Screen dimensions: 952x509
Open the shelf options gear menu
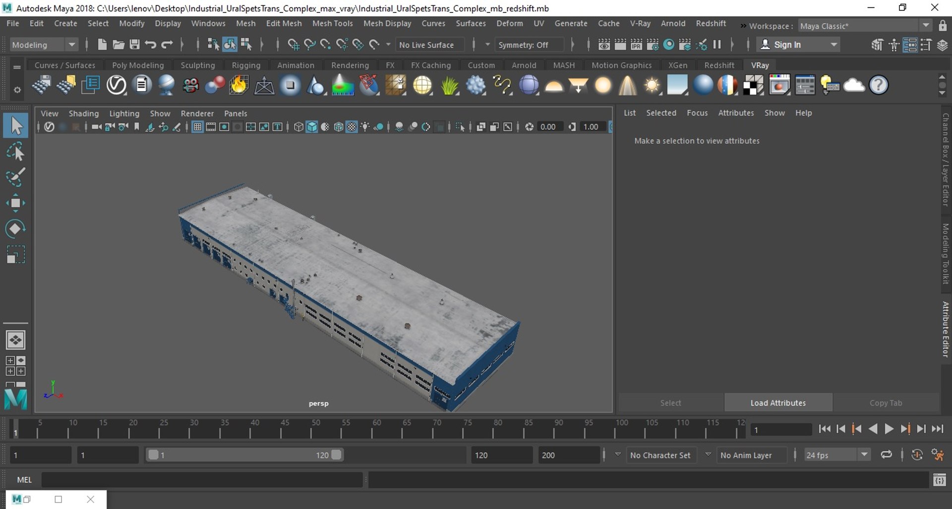point(17,90)
